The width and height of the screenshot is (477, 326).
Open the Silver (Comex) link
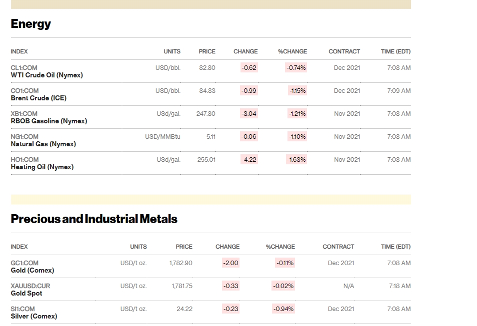(x=34, y=316)
